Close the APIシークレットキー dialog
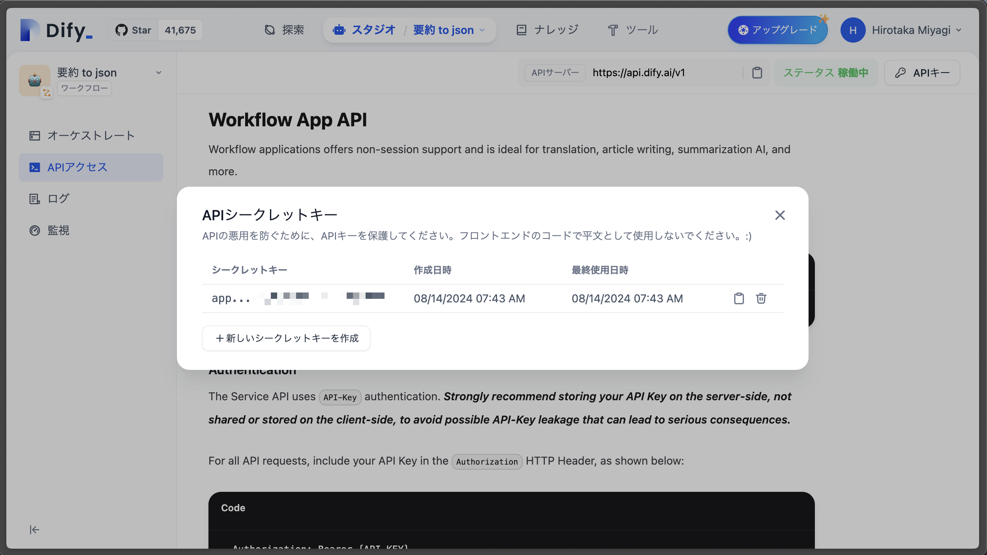 pos(780,215)
